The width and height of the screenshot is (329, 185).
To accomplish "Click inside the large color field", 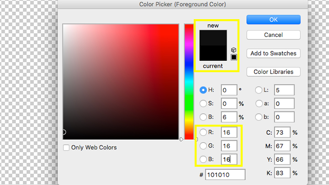I will [x=121, y=81].
